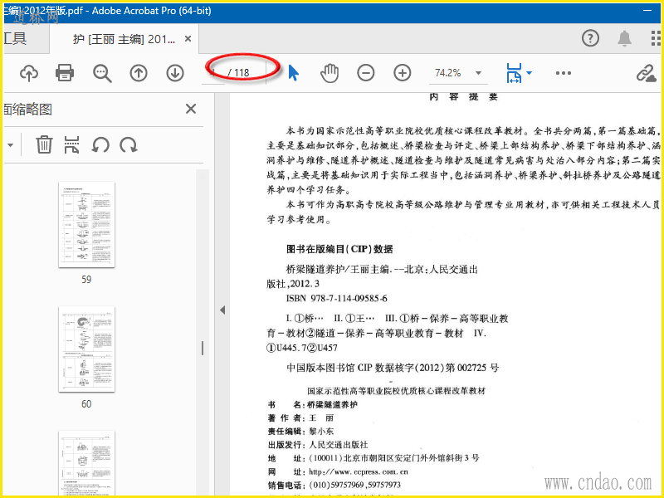The width and height of the screenshot is (664, 498).
Task: Open the thumbnails options dropdown arrow
Action: coord(10,145)
